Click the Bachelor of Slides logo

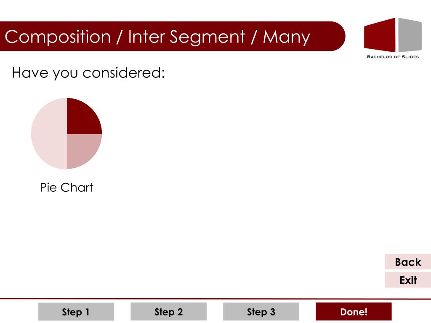tap(393, 38)
